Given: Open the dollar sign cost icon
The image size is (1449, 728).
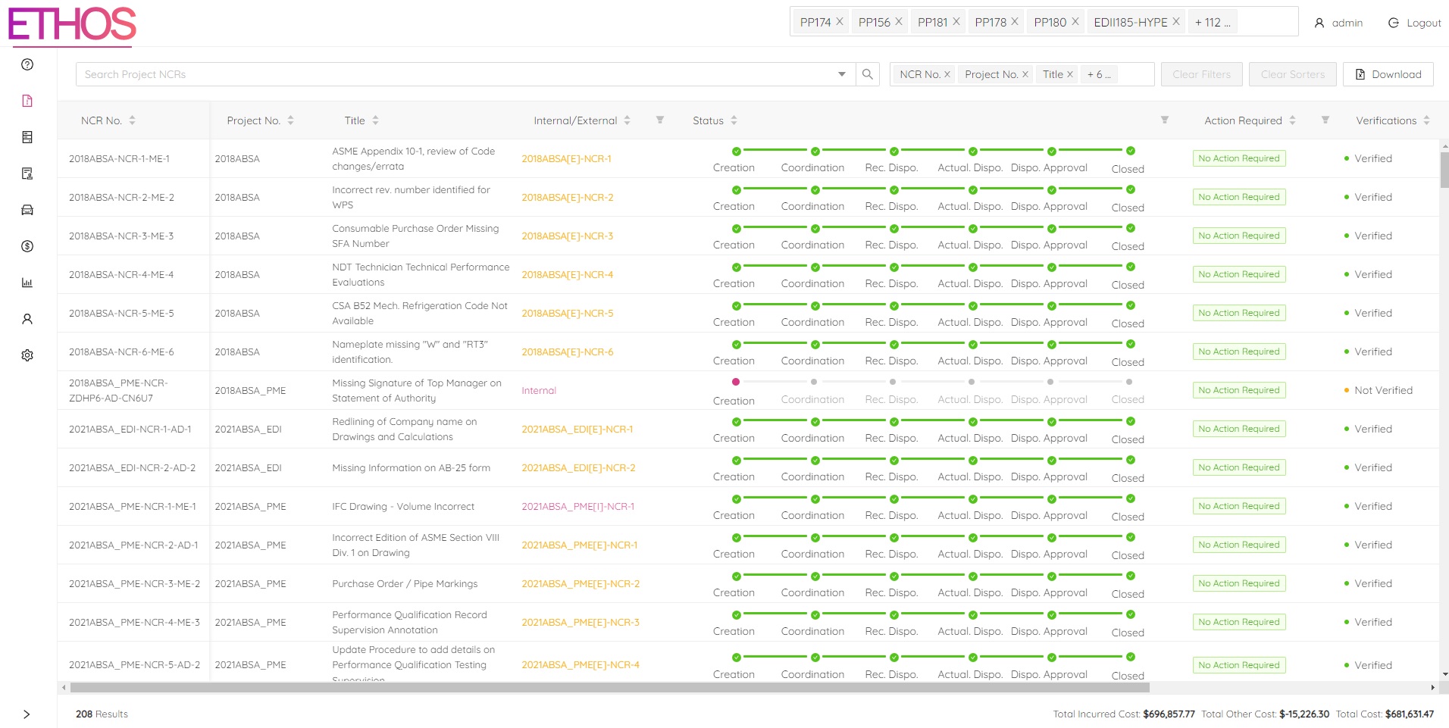Looking at the screenshot, I should [x=27, y=246].
